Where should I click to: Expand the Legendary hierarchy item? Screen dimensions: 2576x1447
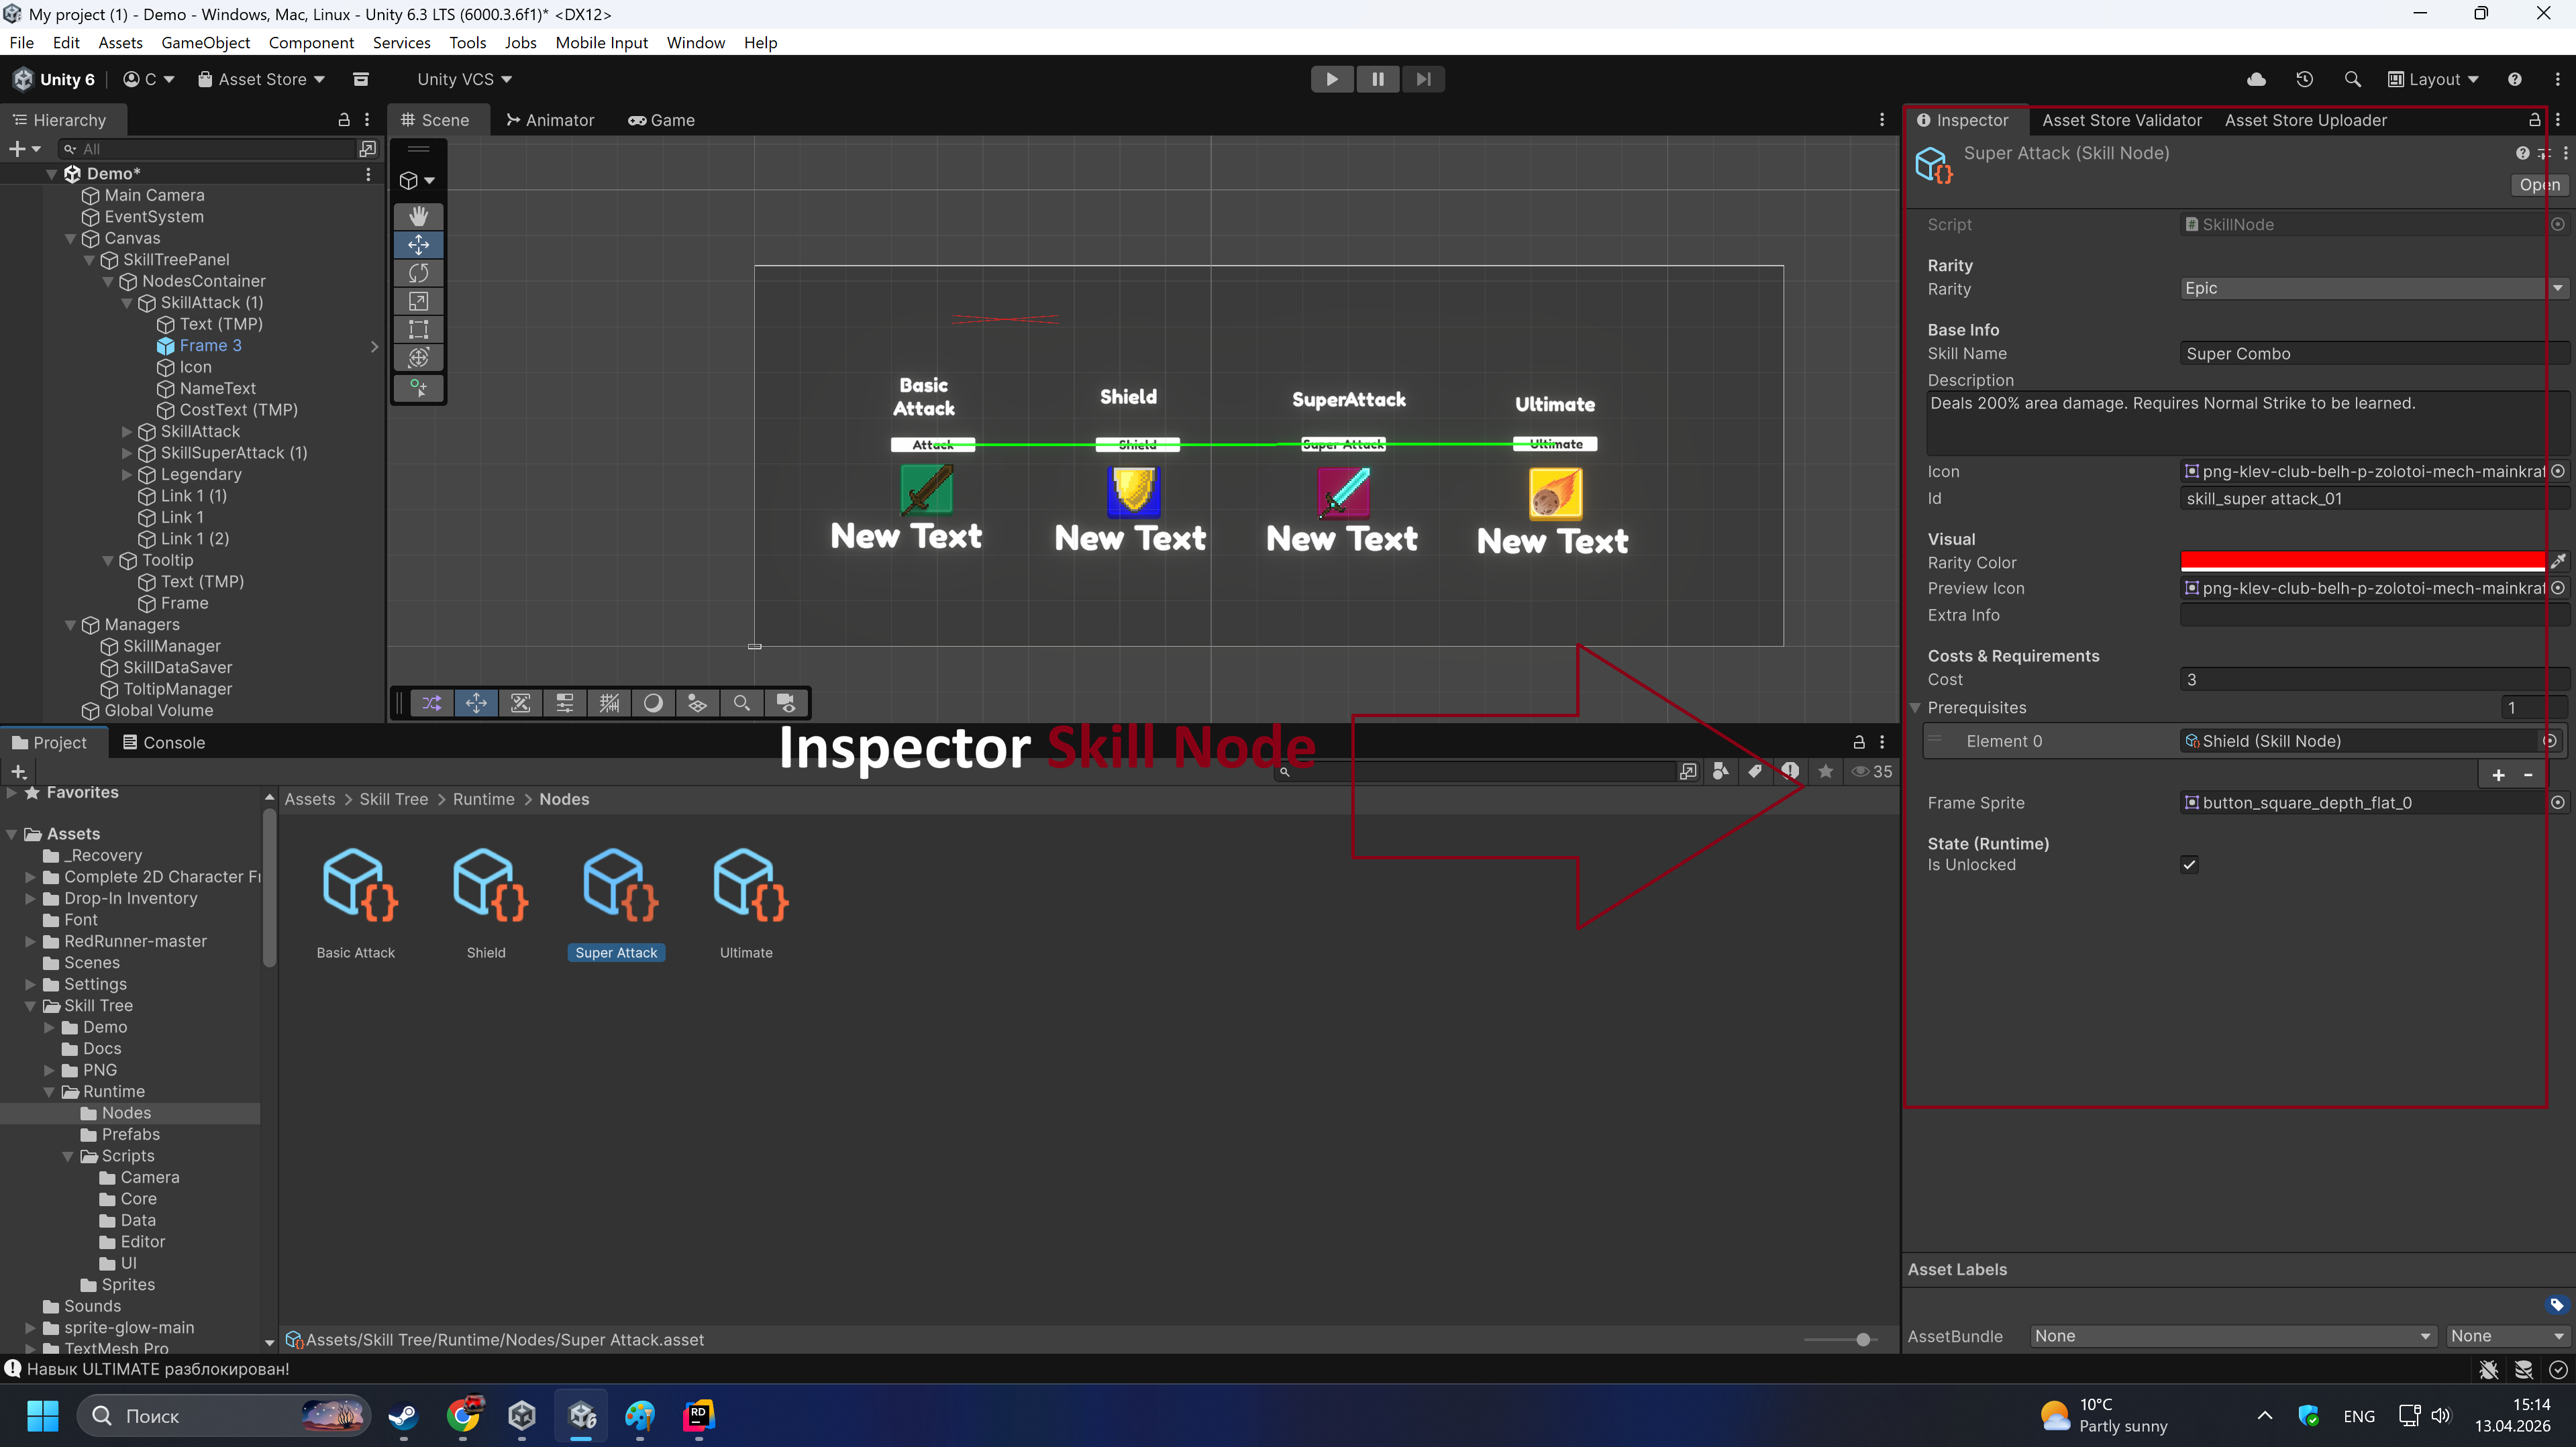pos(127,474)
